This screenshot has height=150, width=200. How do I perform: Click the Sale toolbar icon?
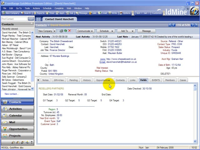click(x=93, y=13)
